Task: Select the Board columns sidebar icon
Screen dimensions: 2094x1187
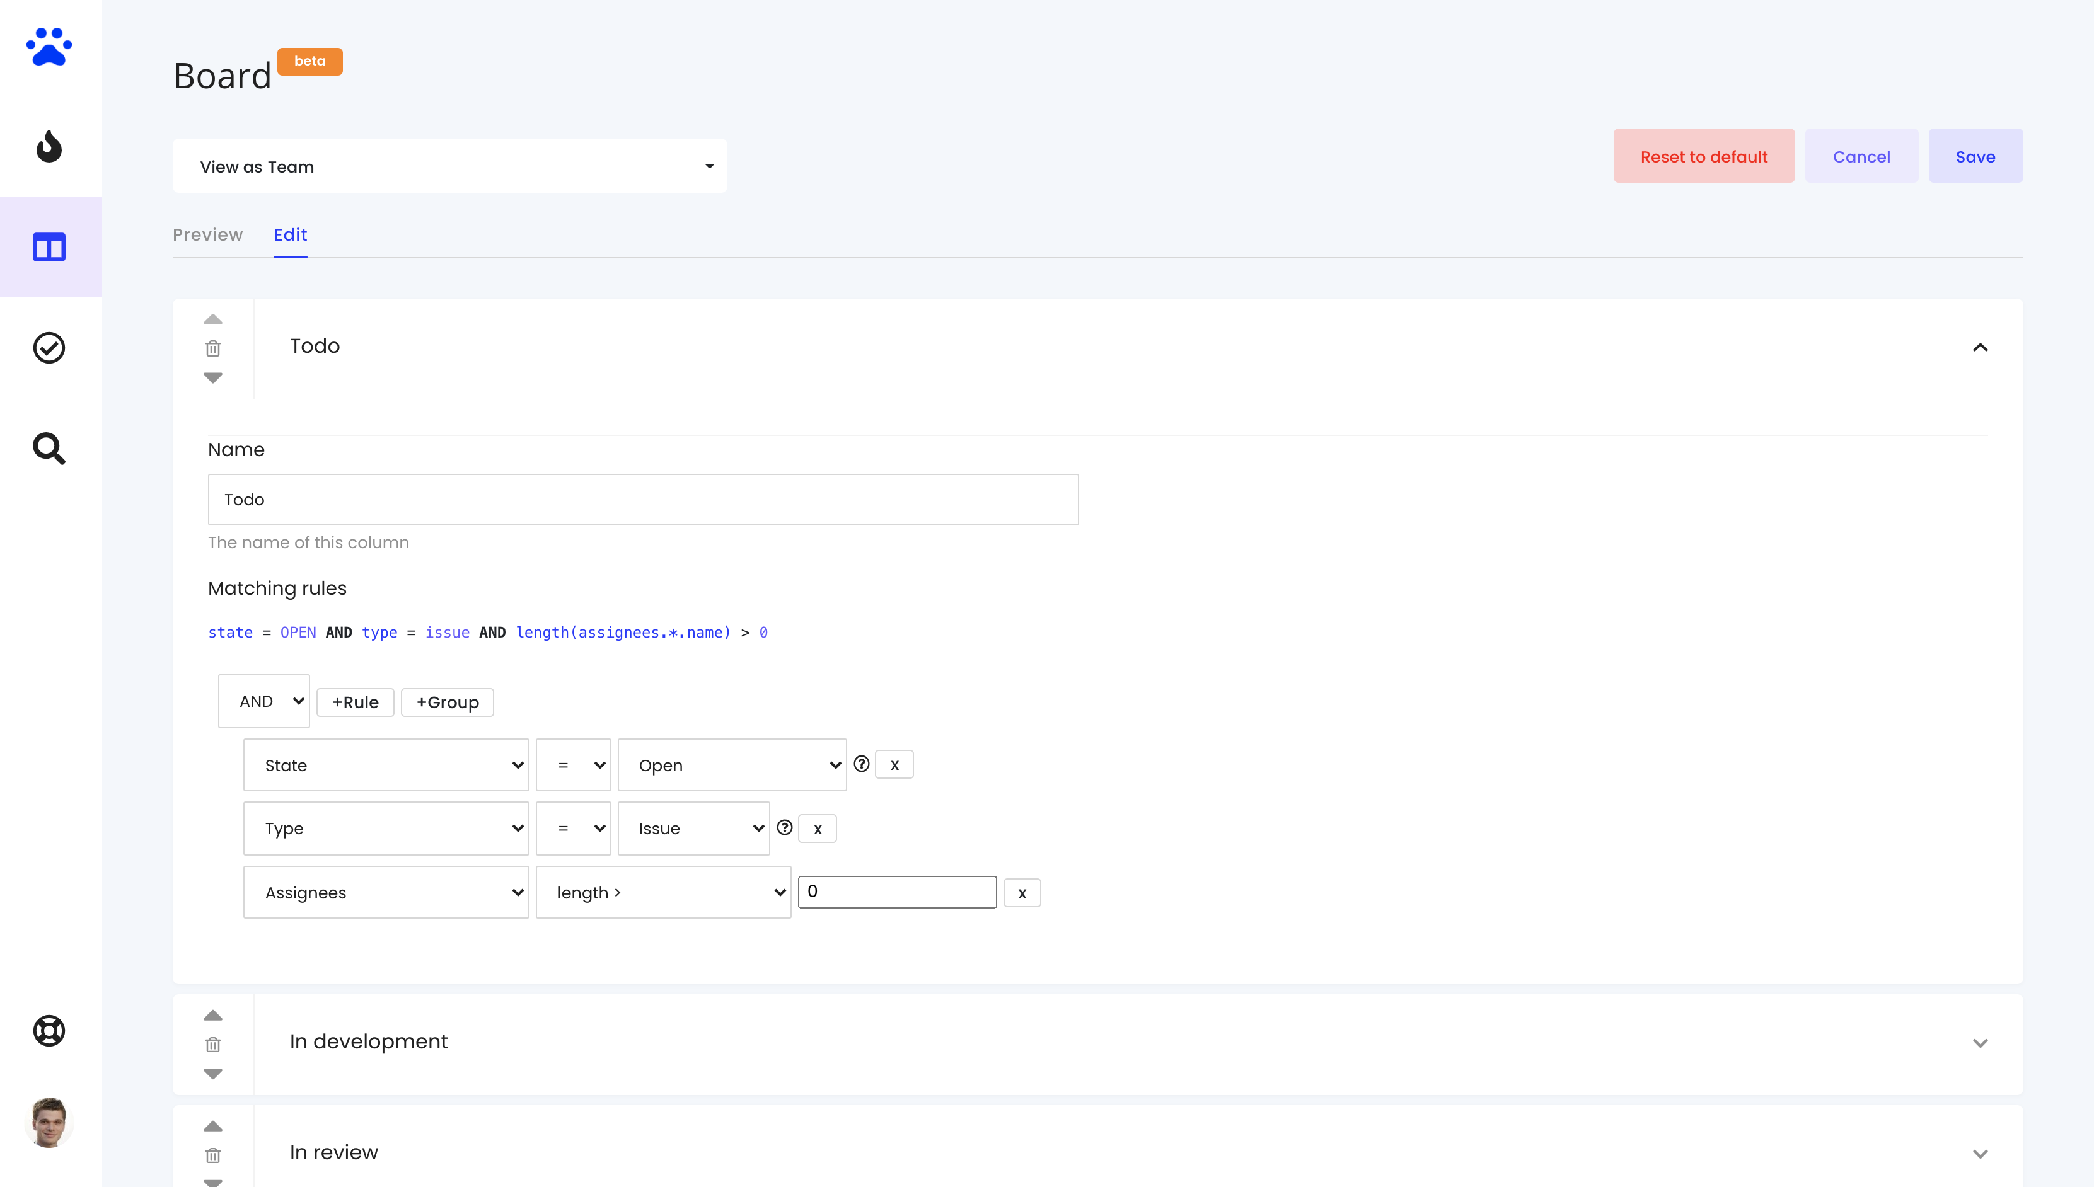Action: 49,247
